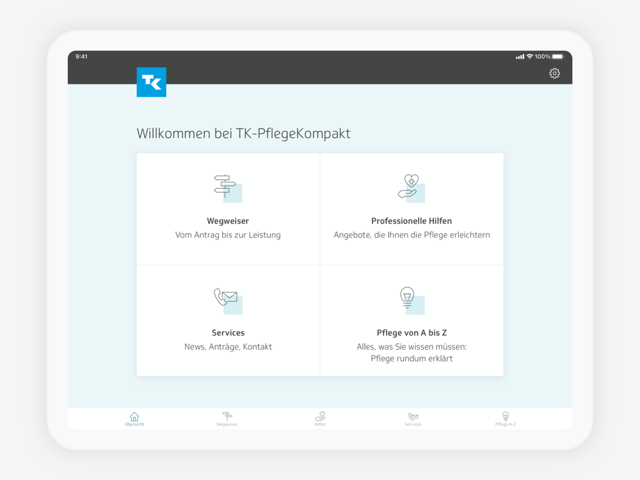Open the Wegweiser card title

(x=228, y=221)
